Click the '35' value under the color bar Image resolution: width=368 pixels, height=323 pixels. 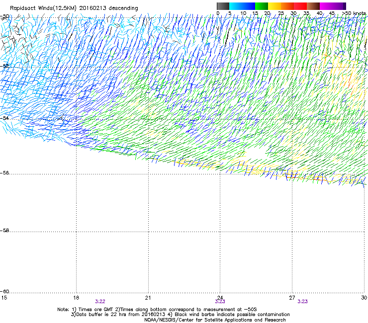(306, 13)
